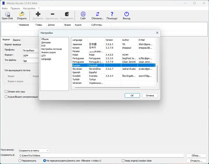Open the Файл menu

coord(4,8)
